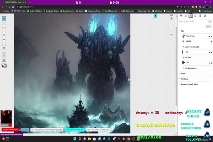This screenshot has height=142, width=213.
Task: Click the cyan Ren single shot macro
Action: [x=75, y=130]
